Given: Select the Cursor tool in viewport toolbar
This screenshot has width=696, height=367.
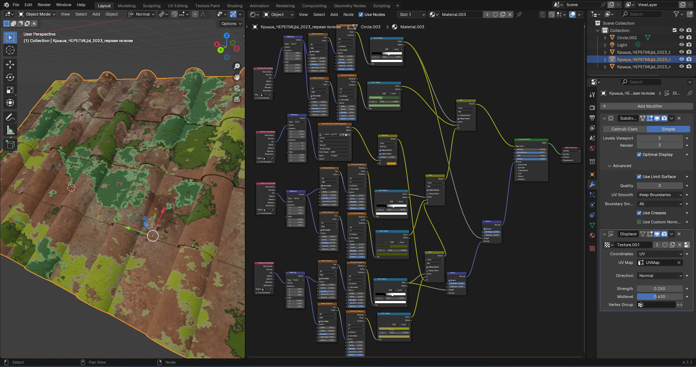Looking at the screenshot, I should pos(10,50).
